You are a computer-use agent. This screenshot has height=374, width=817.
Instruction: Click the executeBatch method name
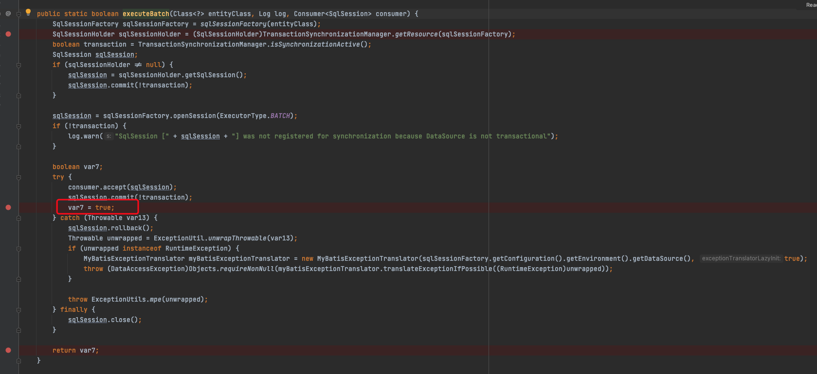click(145, 14)
